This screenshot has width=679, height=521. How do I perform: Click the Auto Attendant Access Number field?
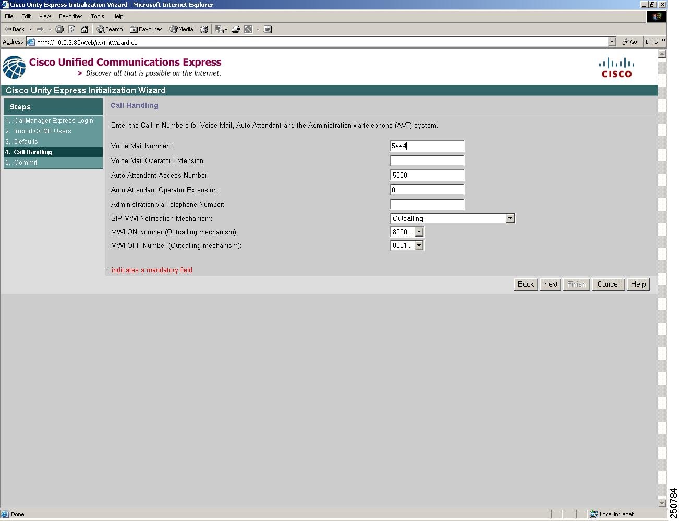[427, 175]
